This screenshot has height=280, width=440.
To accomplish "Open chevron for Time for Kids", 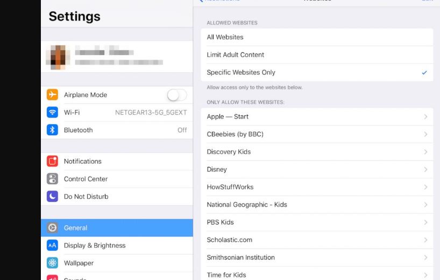I will [x=425, y=275].
